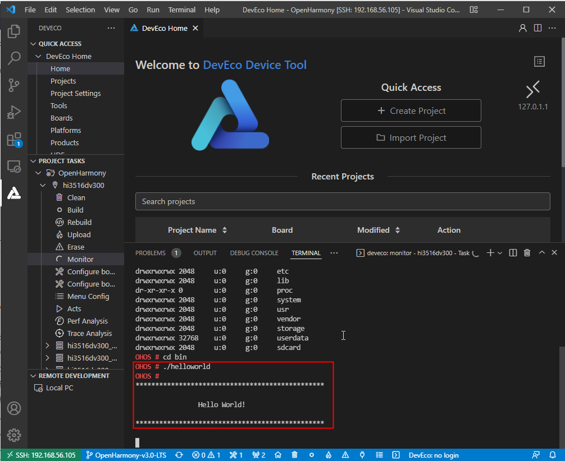Select the DevEco icon in the activity bar
This screenshot has width=565, height=461.
14,193
